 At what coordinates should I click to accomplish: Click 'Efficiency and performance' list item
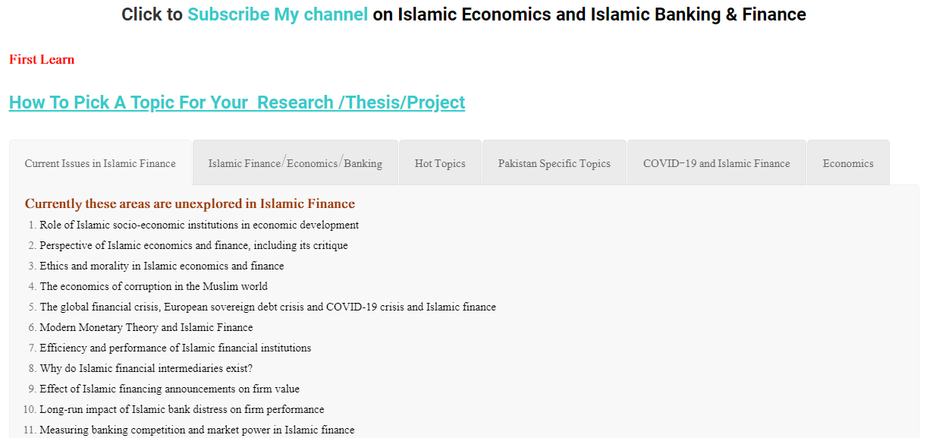point(175,348)
